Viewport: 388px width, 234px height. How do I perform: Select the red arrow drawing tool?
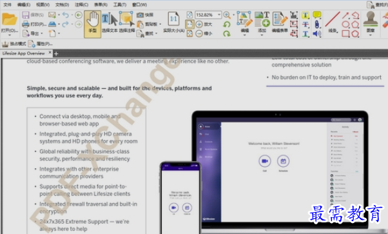pyautogui.click(x=345, y=15)
